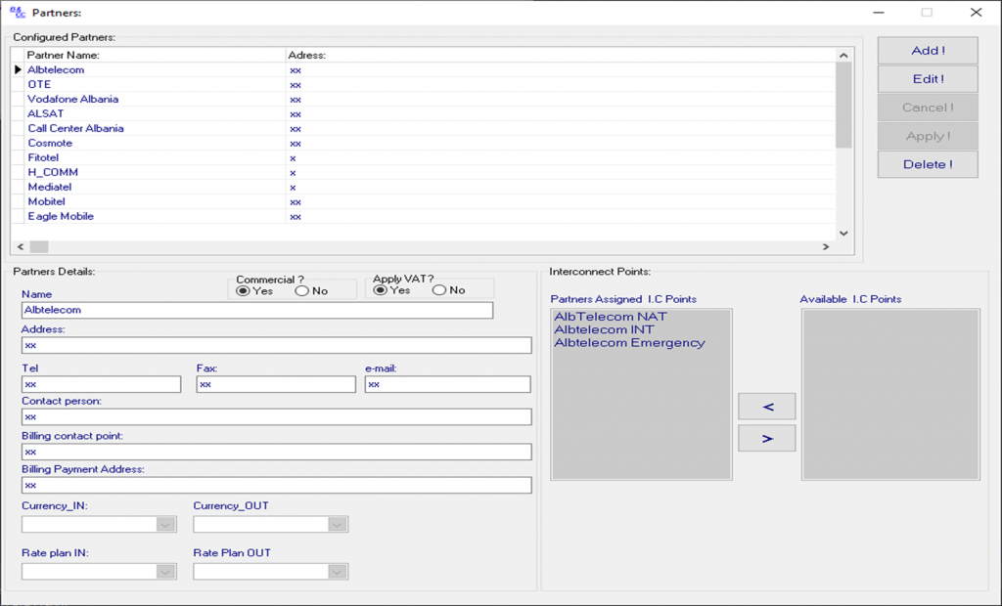
Task: Click the Adress column header
Action: click(561, 55)
